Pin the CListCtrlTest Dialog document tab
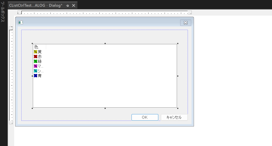Image resolution: width=272 pixels, height=146 pixels. pyautogui.click(x=67, y=6)
